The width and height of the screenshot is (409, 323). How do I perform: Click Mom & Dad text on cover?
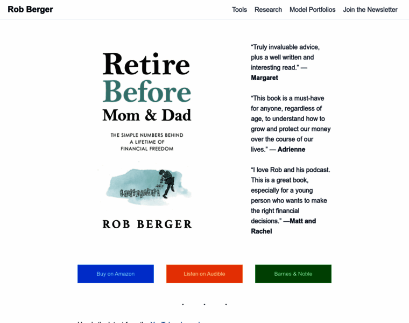(147, 115)
